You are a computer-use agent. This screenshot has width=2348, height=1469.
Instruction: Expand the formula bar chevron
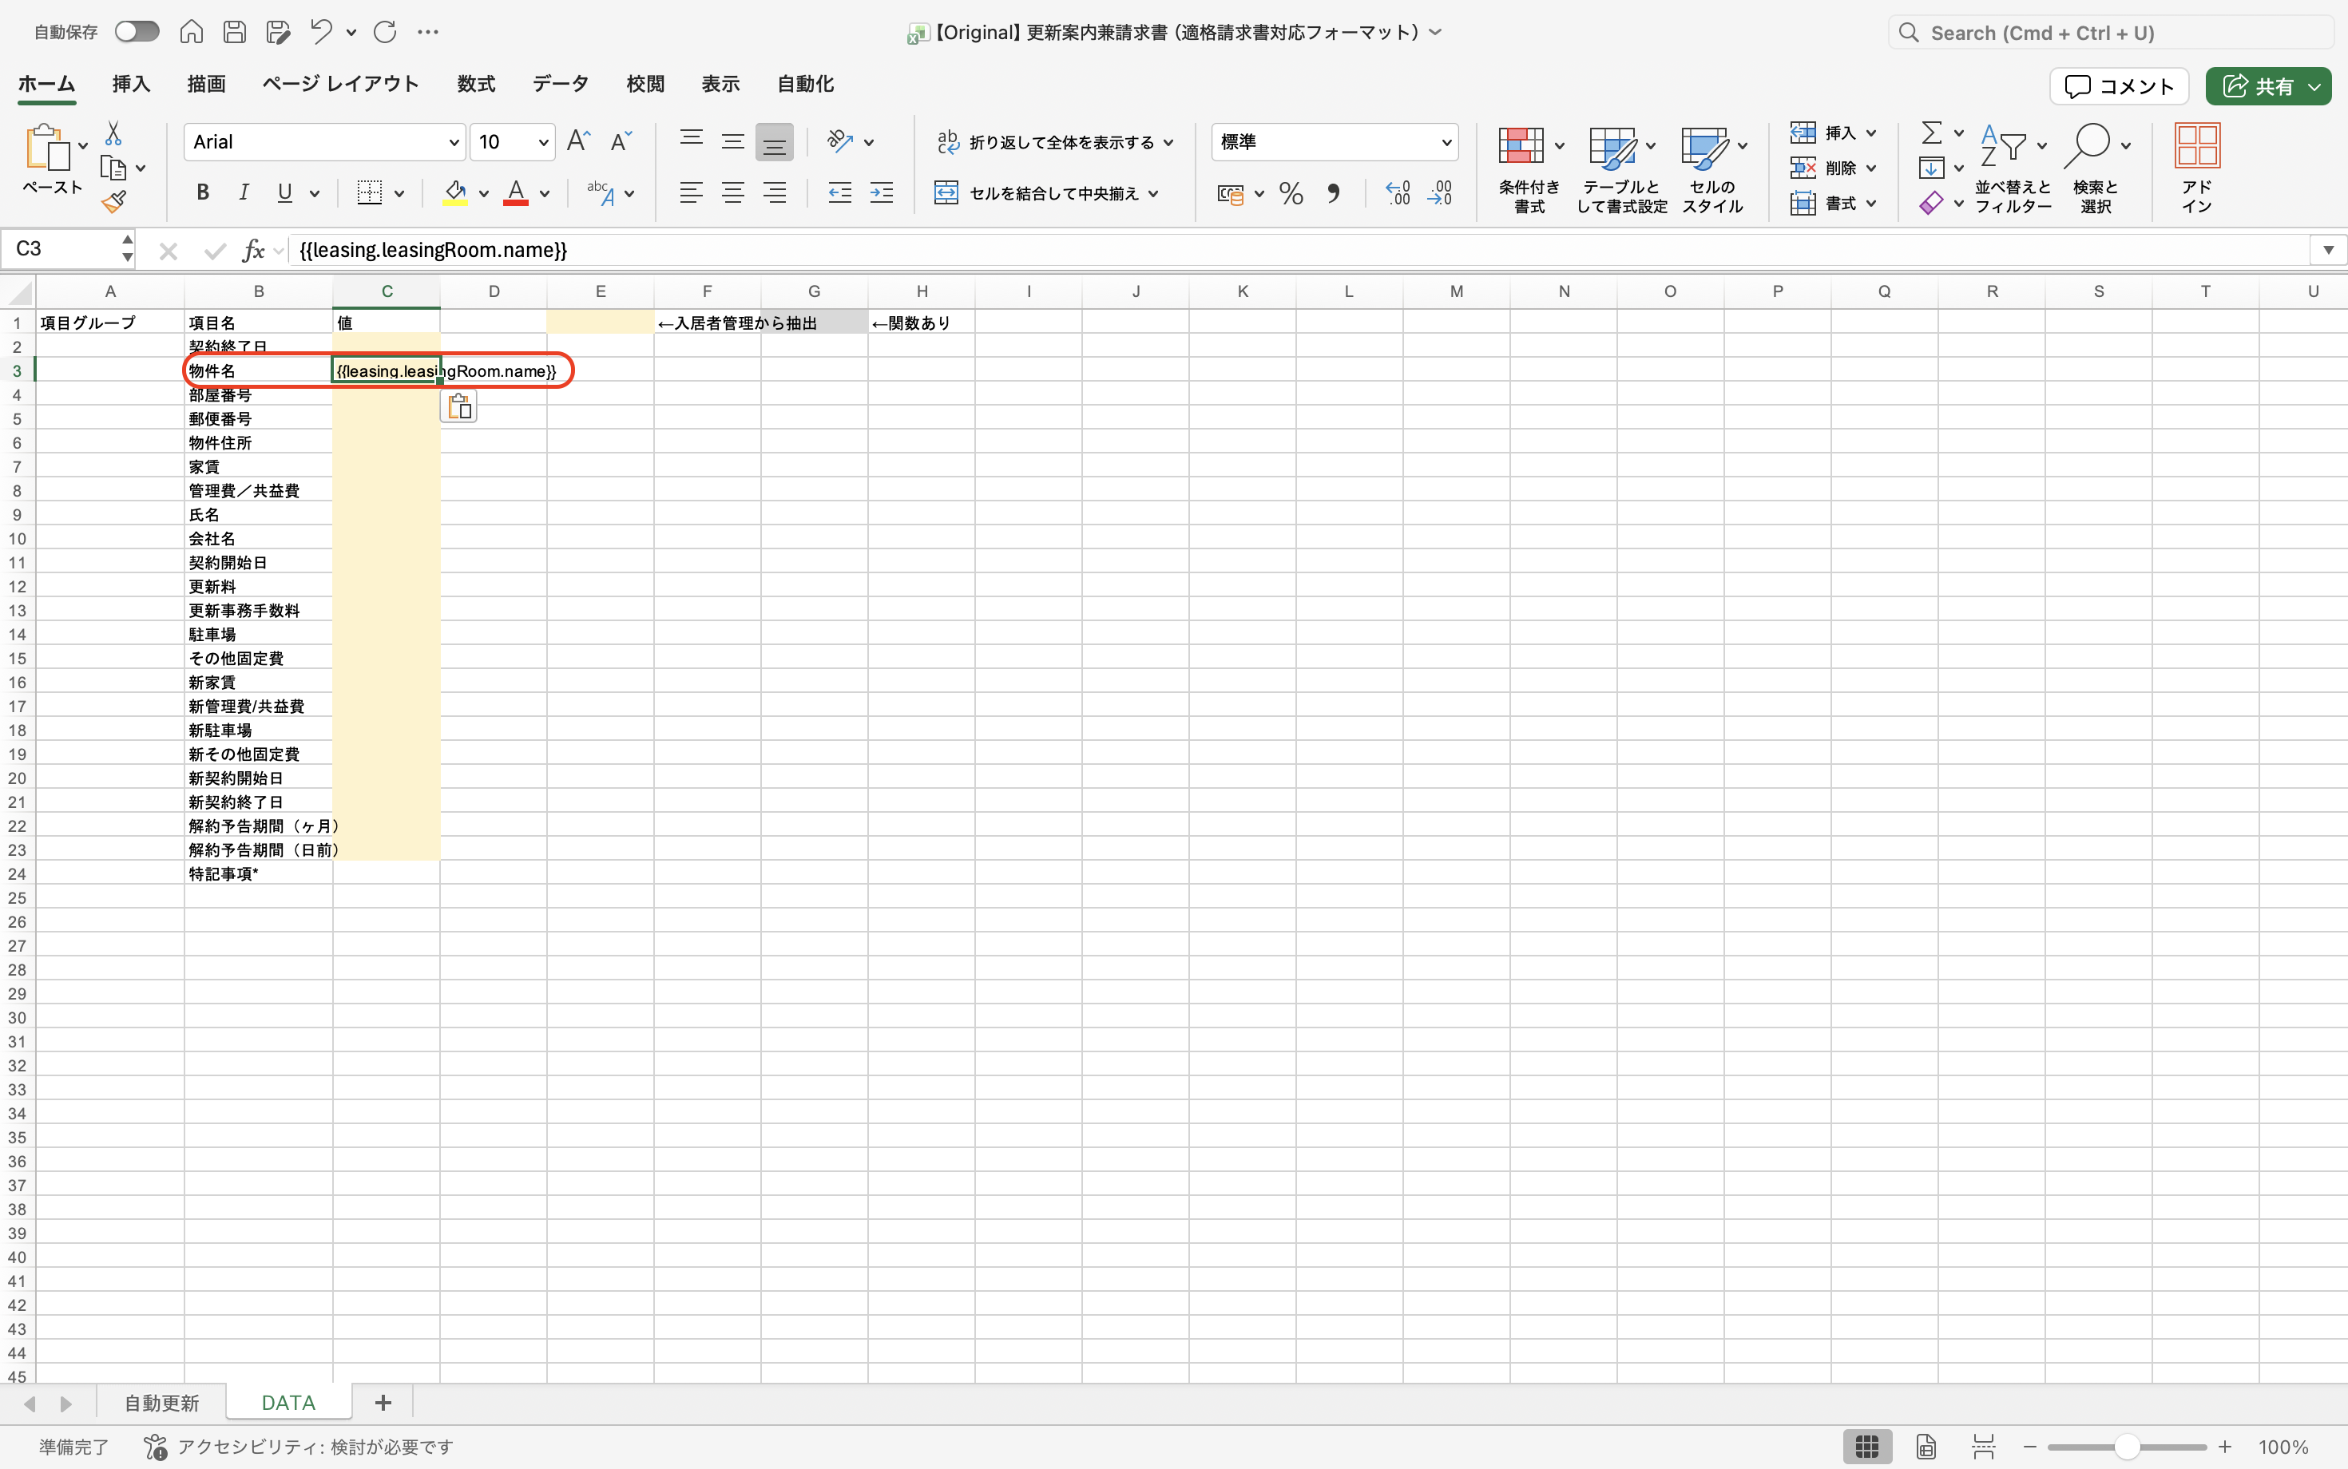click(2329, 250)
